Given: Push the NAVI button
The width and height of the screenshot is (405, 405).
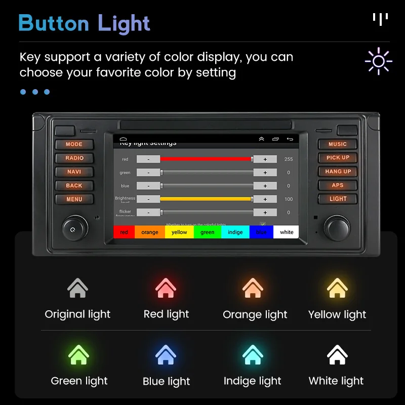Looking at the screenshot, I should click(74, 172).
